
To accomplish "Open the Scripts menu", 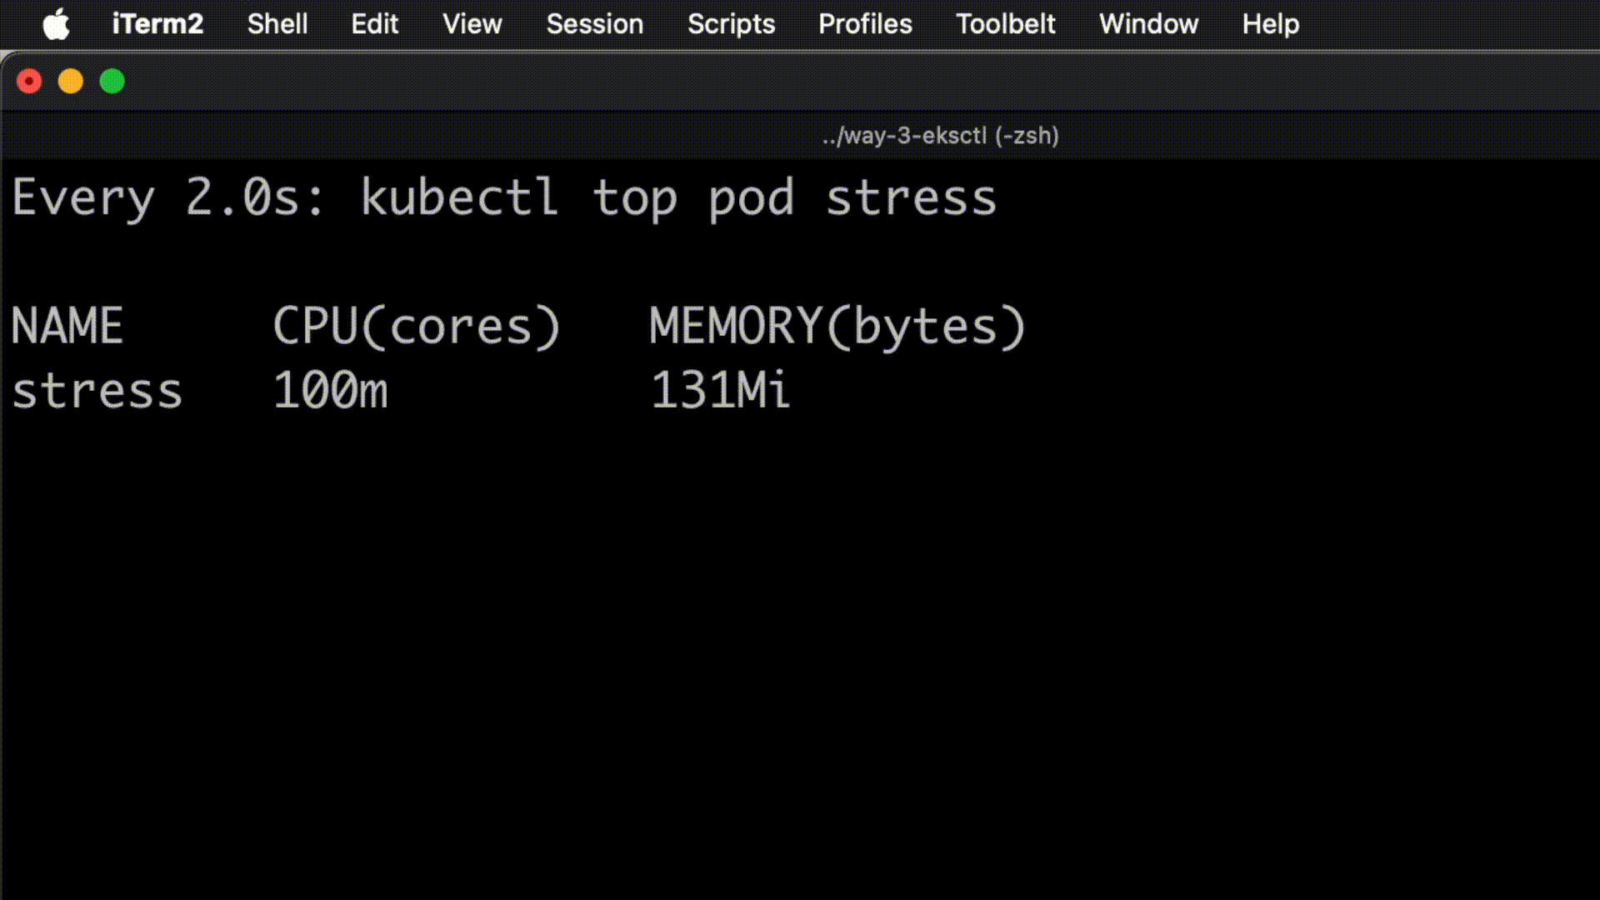I will pos(731,24).
